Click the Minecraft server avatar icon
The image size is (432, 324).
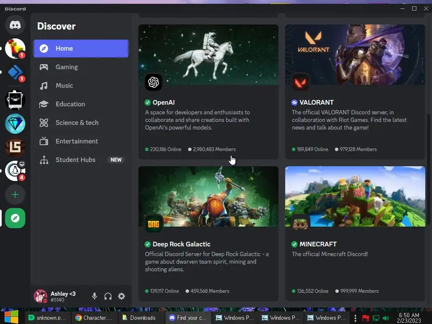[x=300, y=224]
